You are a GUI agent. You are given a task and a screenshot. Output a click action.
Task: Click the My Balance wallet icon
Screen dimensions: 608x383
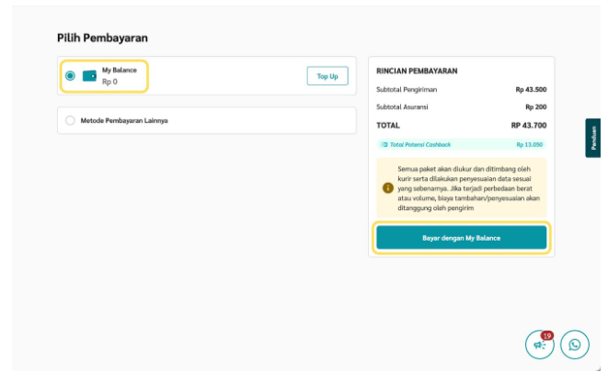click(x=89, y=76)
